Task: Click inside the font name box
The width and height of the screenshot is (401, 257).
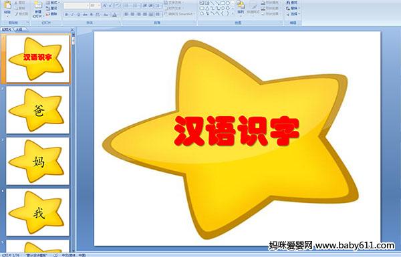Action: (75, 5)
